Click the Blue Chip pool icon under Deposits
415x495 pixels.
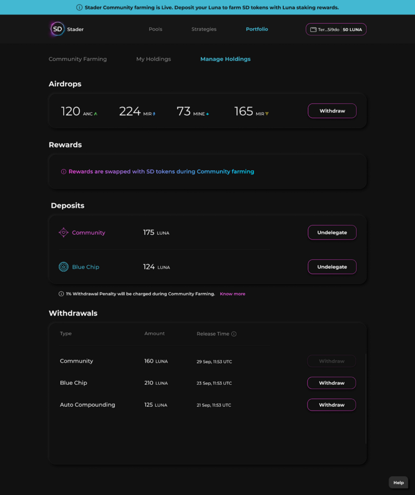click(63, 267)
